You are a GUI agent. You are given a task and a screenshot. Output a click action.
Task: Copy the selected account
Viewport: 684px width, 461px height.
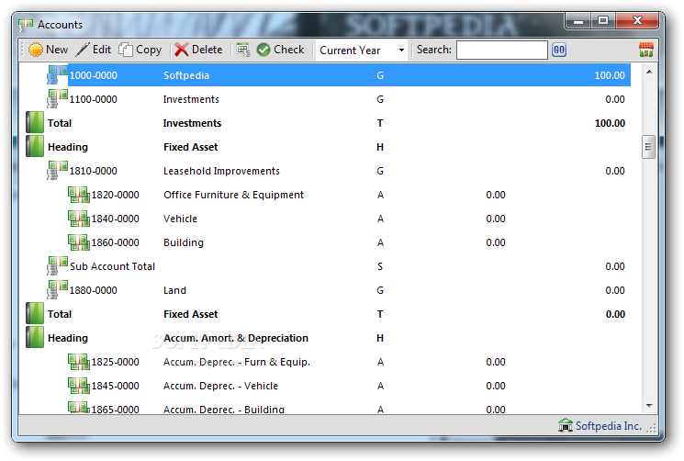(x=140, y=50)
